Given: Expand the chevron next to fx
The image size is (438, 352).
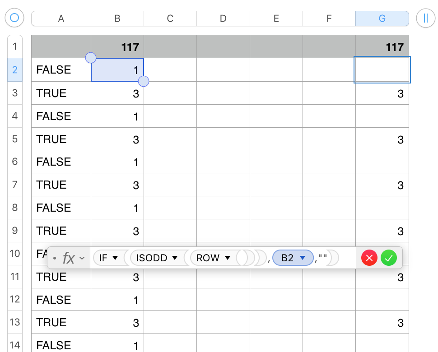Looking at the screenshot, I should click(x=81, y=258).
